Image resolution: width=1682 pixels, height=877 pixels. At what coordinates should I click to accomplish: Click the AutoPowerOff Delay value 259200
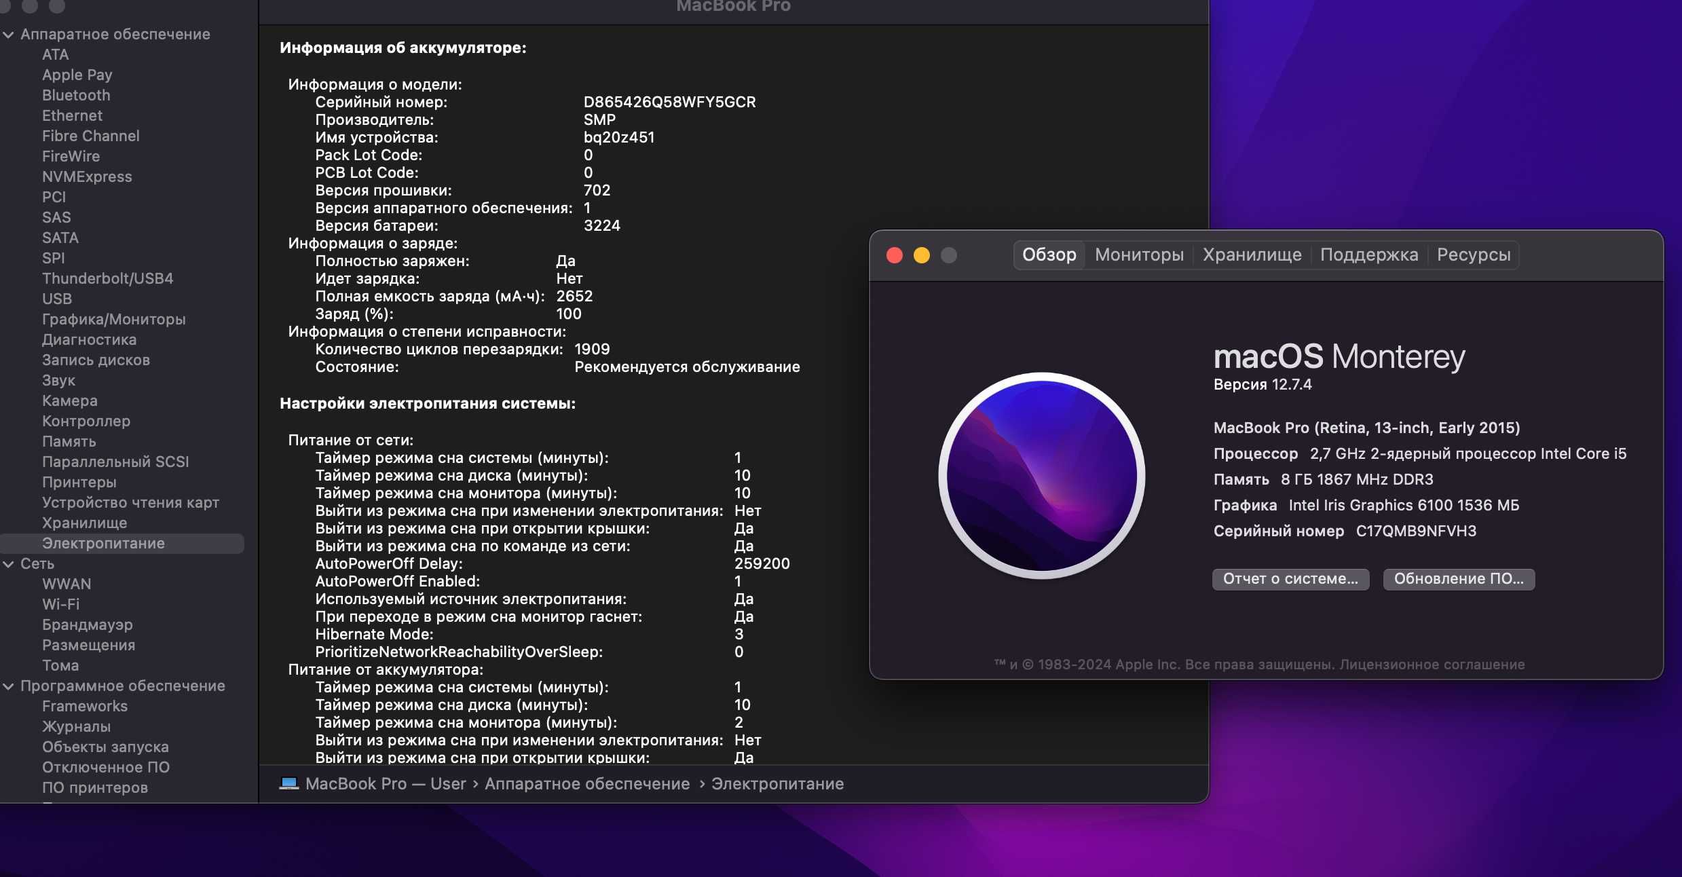[x=762, y=564]
